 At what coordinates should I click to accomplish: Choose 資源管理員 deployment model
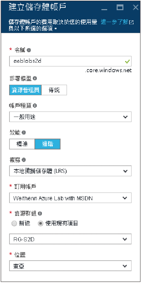point(25,90)
